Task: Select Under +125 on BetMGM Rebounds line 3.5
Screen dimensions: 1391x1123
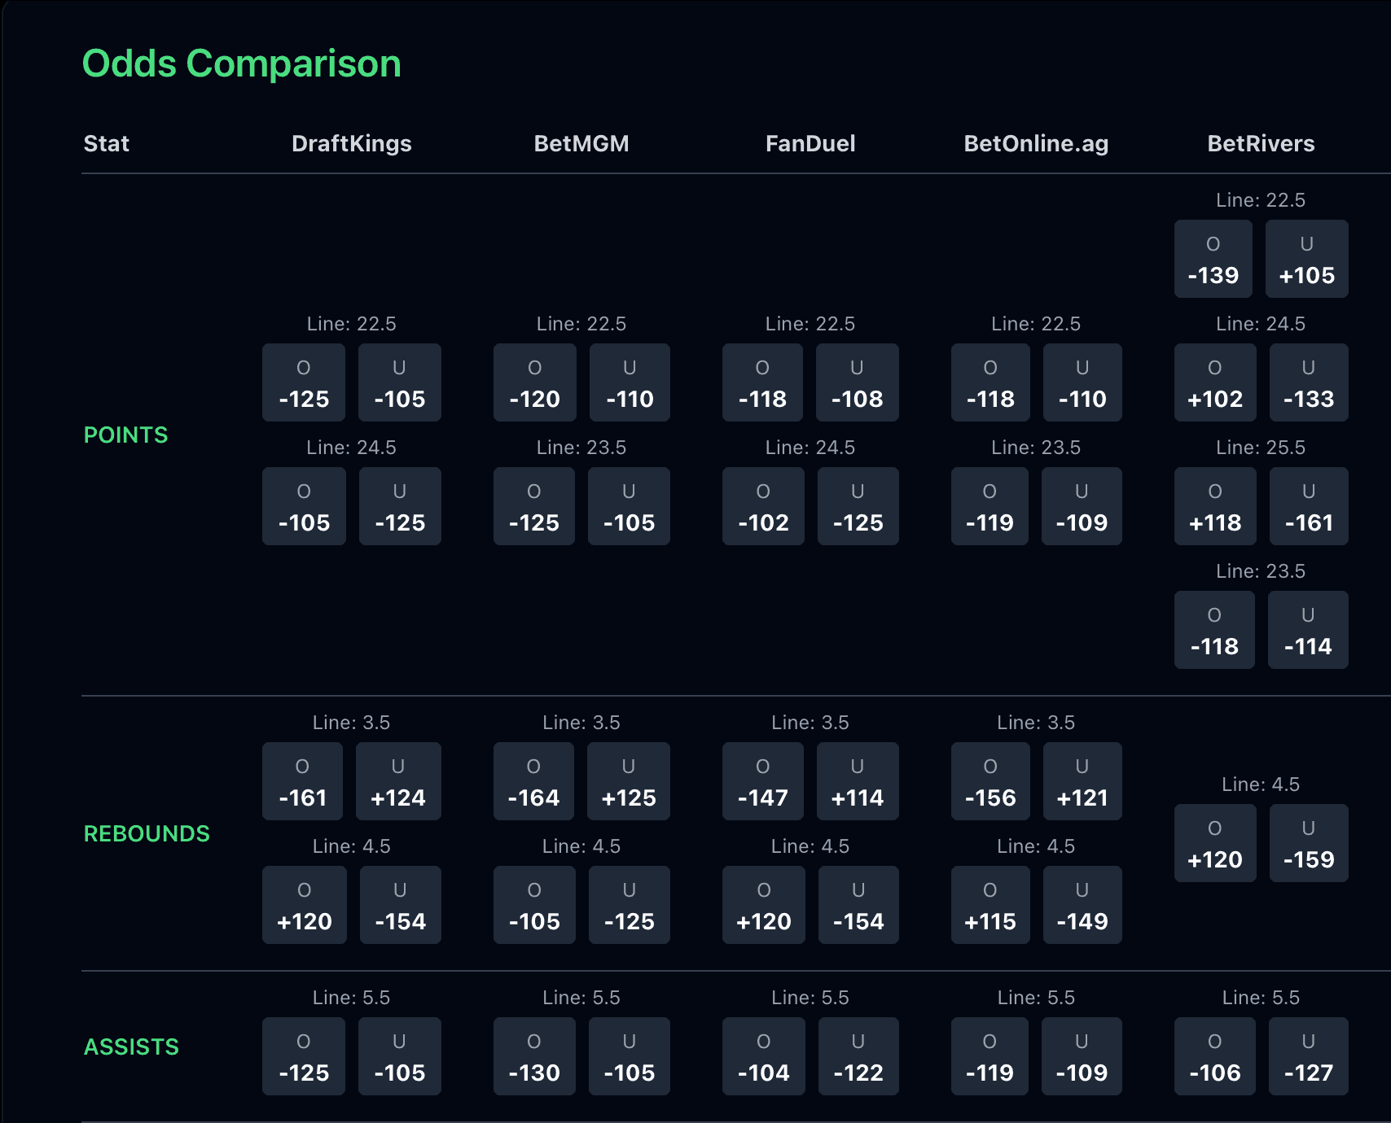Action: (x=628, y=781)
